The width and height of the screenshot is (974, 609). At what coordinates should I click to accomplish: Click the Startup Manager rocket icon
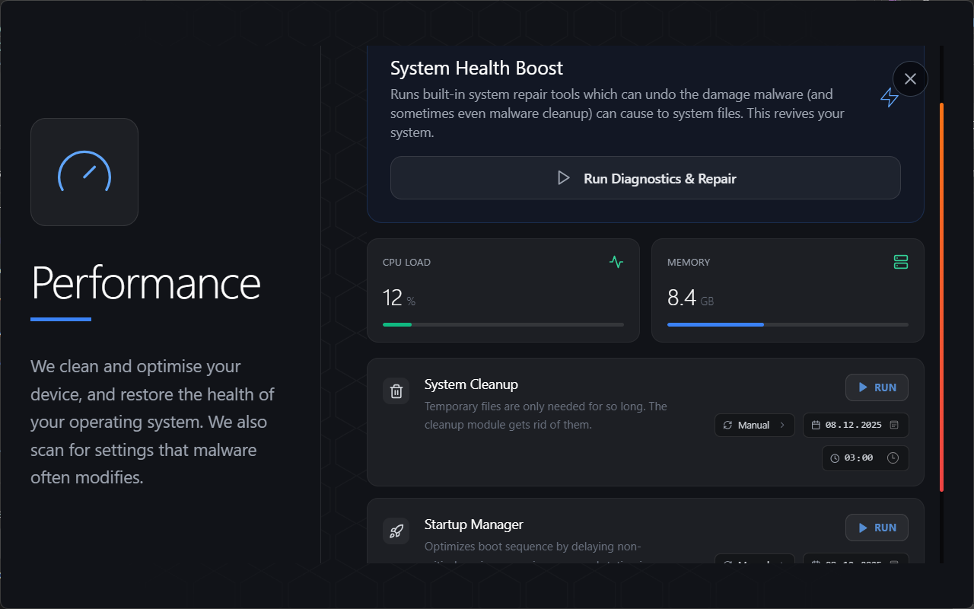pyautogui.click(x=396, y=531)
